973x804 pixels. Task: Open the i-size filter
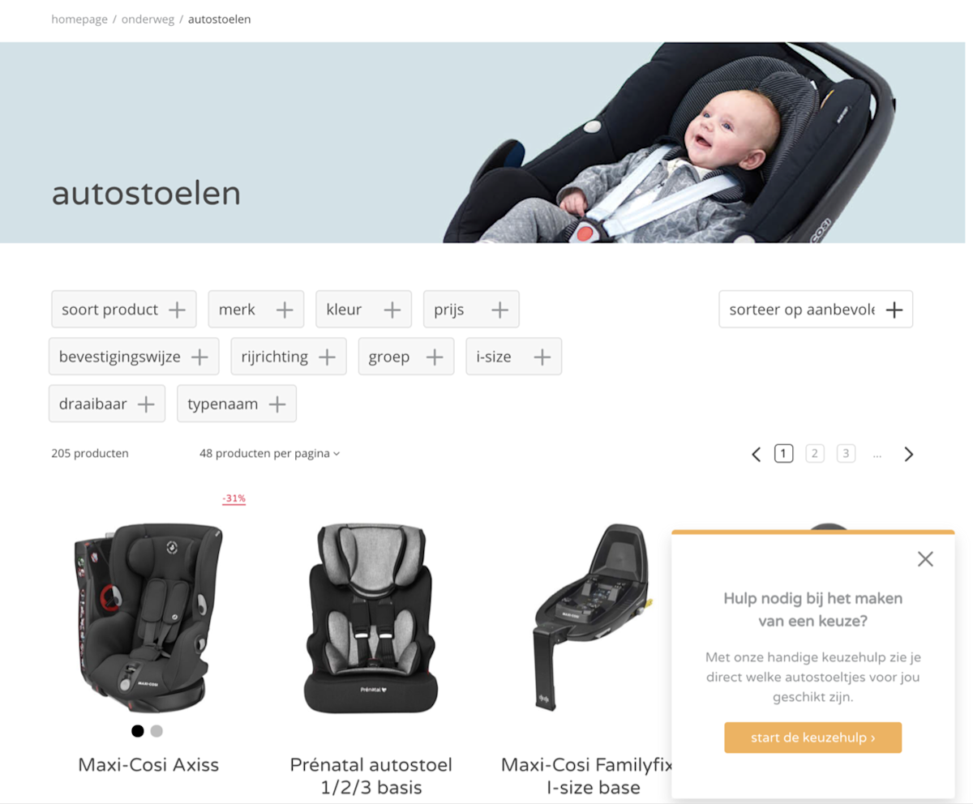(x=514, y=357)
